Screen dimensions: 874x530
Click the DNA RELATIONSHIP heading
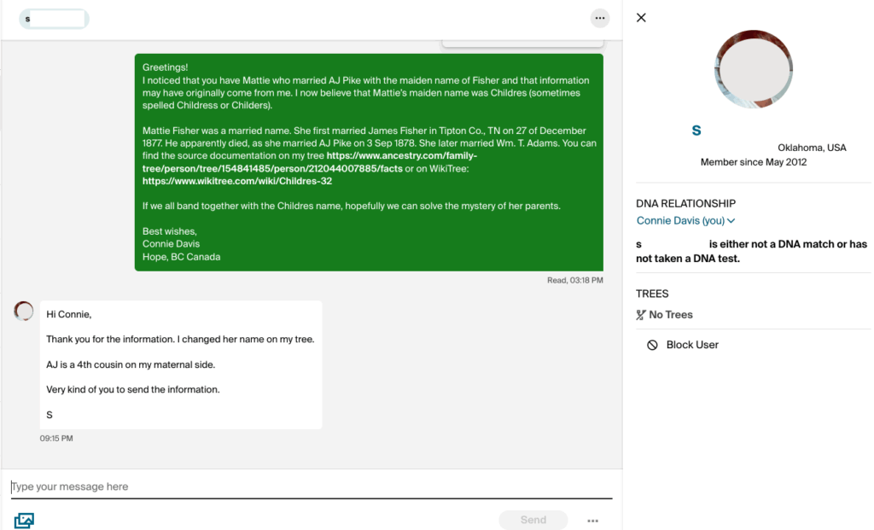pyautogui.click(x=685, y=203)
